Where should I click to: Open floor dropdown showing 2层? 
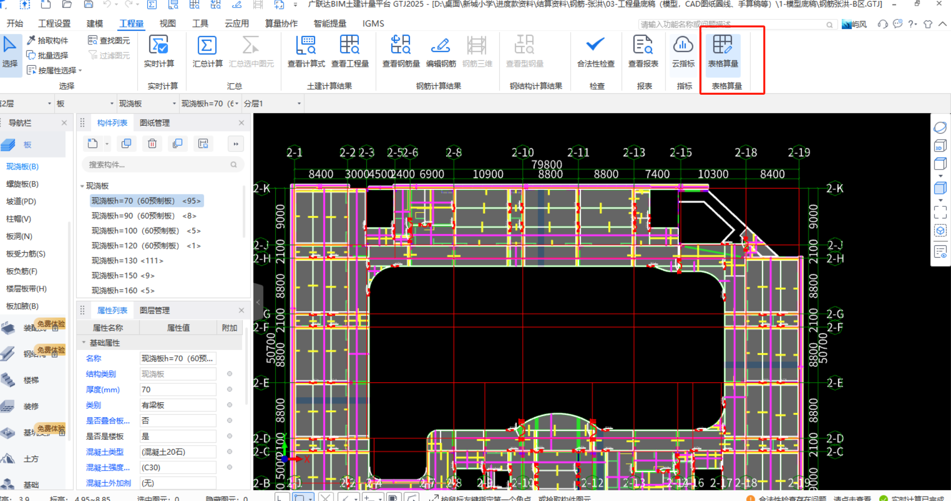(x=26, y=104)
